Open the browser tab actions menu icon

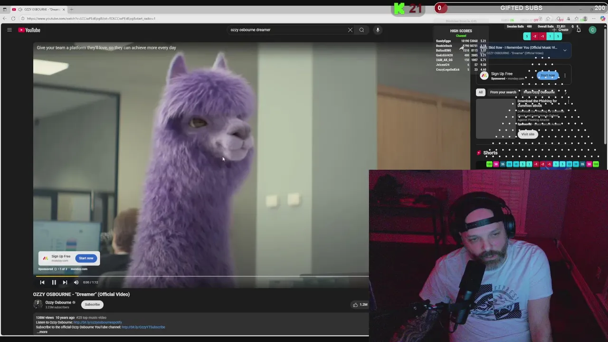coord(5,9)
